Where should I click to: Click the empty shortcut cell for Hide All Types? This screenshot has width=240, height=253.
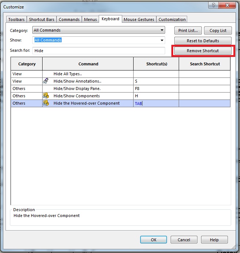(x=156, y=74)
